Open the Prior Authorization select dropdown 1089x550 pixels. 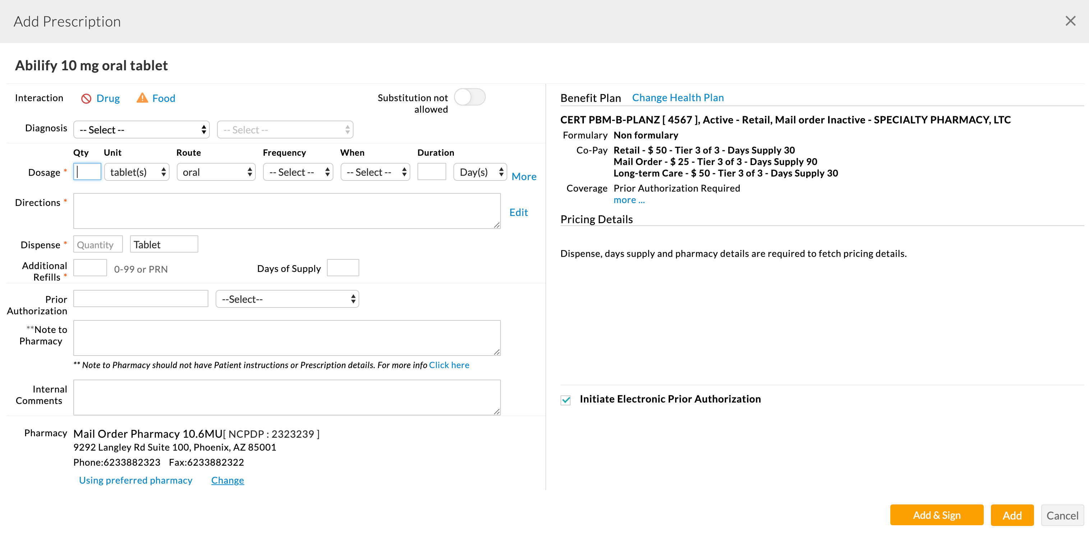287,299
